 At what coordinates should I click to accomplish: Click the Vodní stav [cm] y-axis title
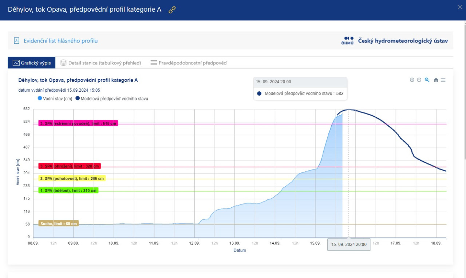17,172
